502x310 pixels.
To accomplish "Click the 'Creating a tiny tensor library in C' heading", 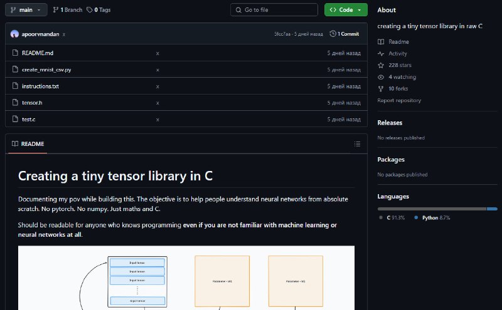I will pyautogui.click(x=115, y=176).
